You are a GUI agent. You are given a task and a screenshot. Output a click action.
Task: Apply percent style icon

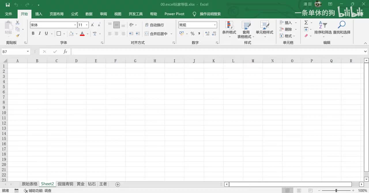click(x=192, y=34)
